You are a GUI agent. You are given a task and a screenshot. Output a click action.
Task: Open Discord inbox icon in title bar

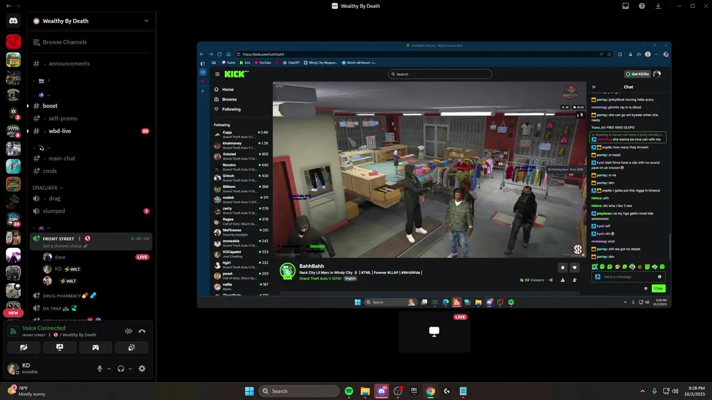[625, 6]
